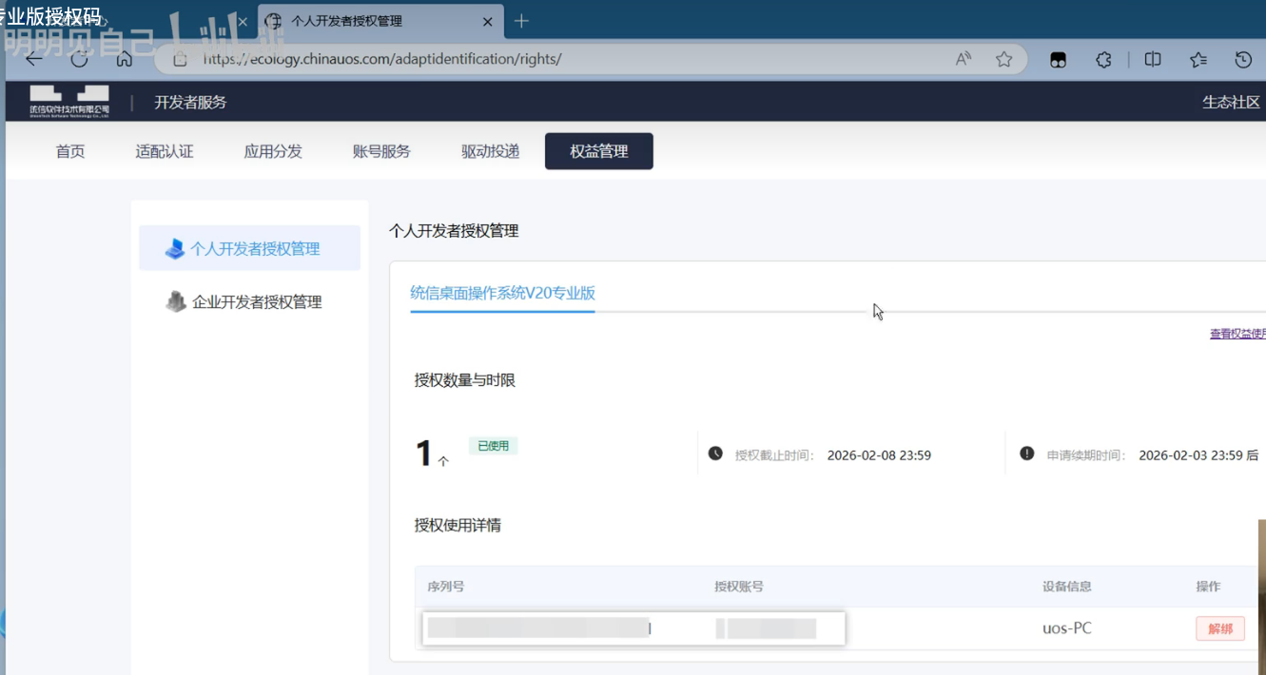Click the 授权使用详情 heading

pyautogui.click(x=458, y=525)
